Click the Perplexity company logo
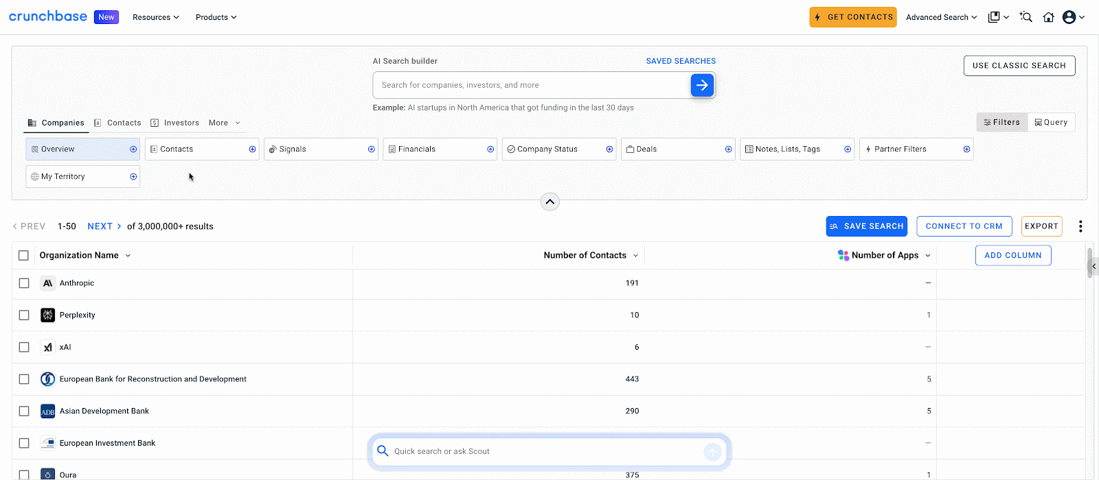1099x480 pixels. tap(47, 315)
